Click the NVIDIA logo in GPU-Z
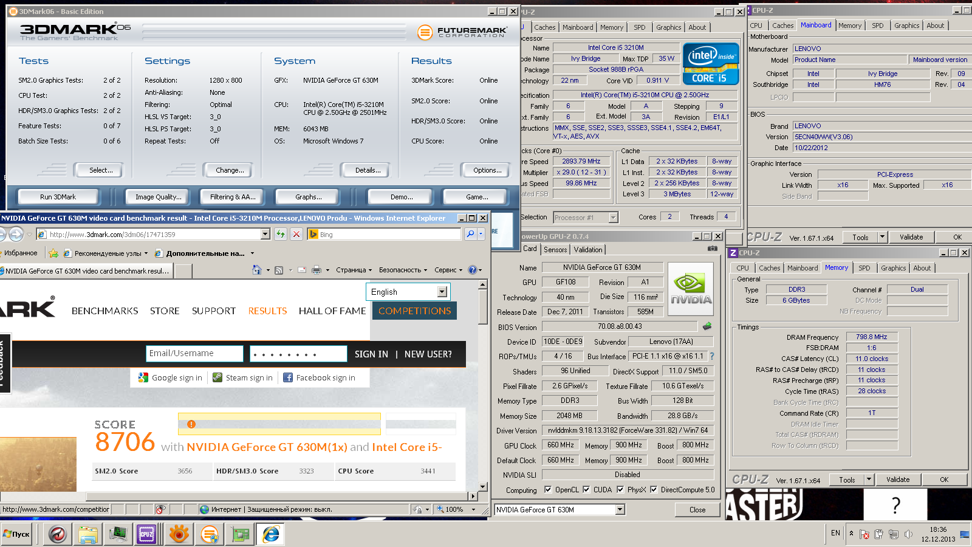972x547 pixels. point(691,289)
